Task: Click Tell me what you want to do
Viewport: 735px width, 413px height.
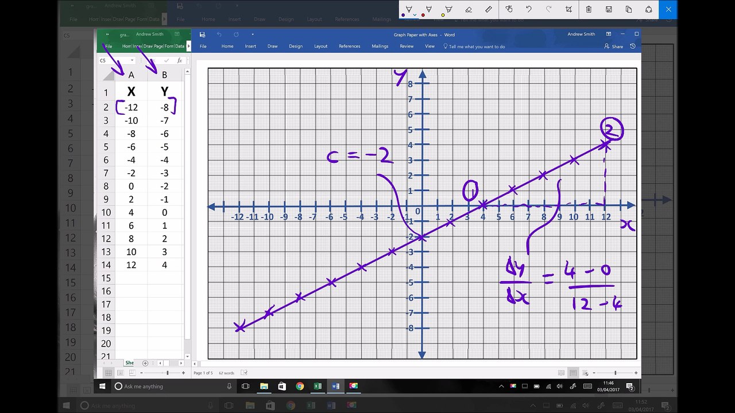Action: tap(474, 46)
